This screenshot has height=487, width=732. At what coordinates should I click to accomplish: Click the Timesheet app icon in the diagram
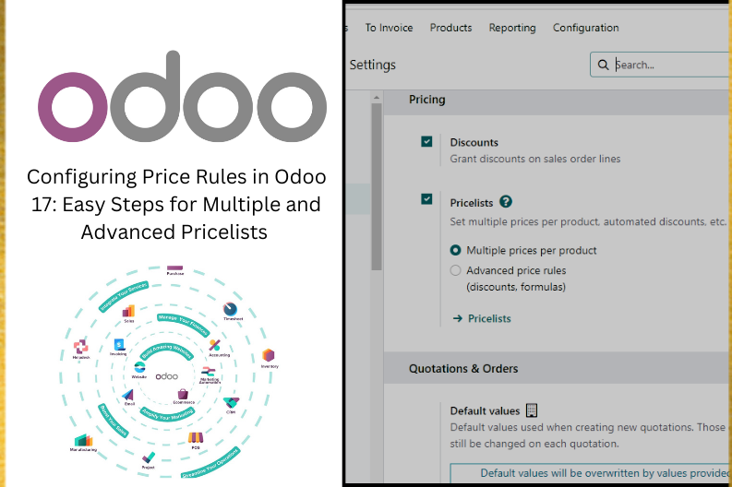click(231, 309)
